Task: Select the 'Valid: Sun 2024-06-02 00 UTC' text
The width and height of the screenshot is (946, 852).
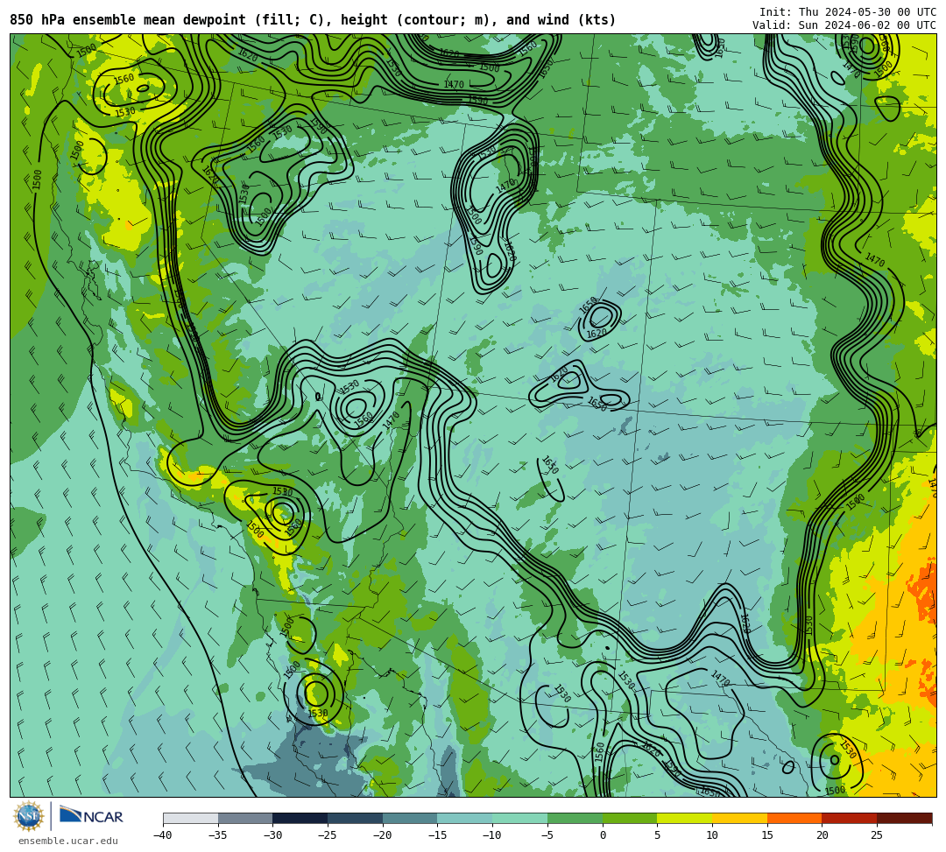Action: click(844, 25)
